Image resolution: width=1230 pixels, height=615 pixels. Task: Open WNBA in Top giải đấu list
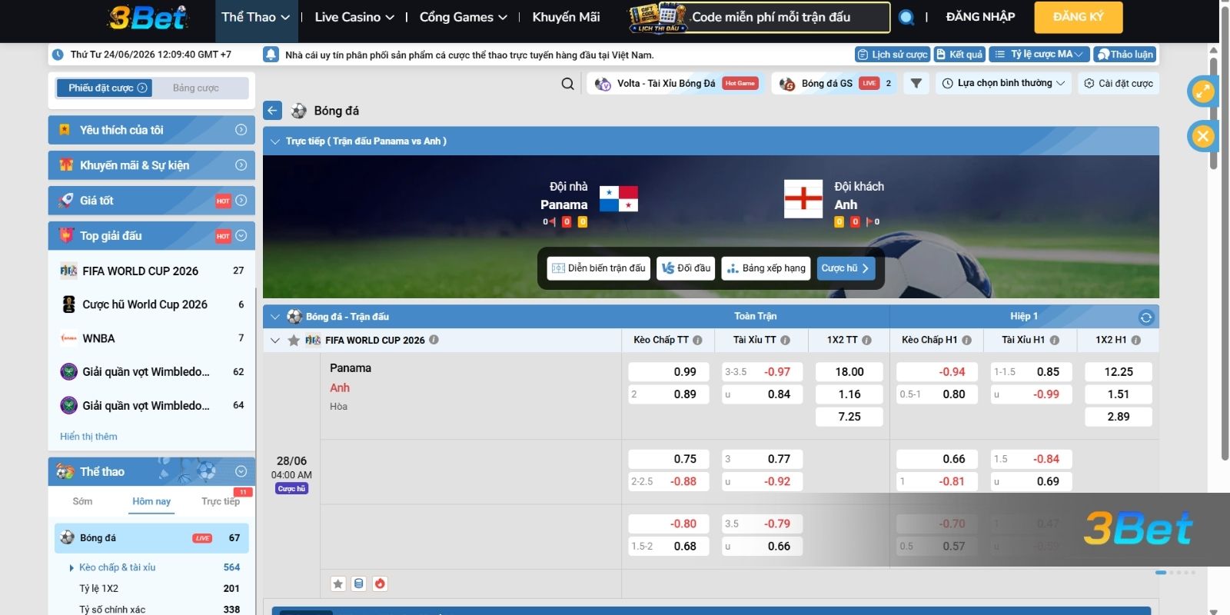click(151, 338)
